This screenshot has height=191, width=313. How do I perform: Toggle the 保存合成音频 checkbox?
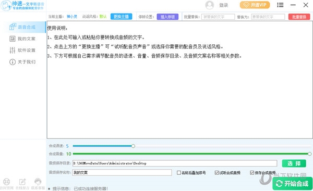(252, 173)
